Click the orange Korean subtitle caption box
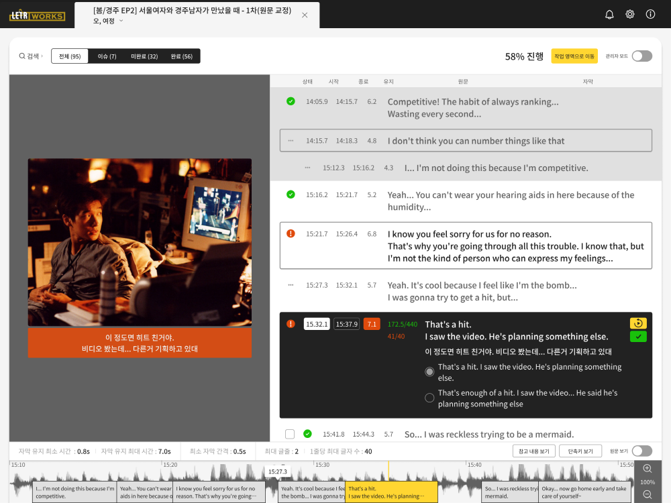The image size is (671, 503). tap(140, 343)
